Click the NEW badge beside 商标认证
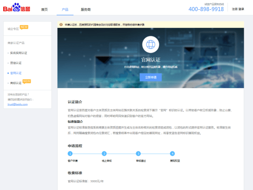This screenshot has height=190, width=253. tap(26, 81)
